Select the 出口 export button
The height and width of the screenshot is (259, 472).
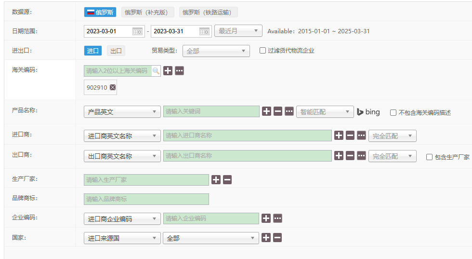(116, 51)
